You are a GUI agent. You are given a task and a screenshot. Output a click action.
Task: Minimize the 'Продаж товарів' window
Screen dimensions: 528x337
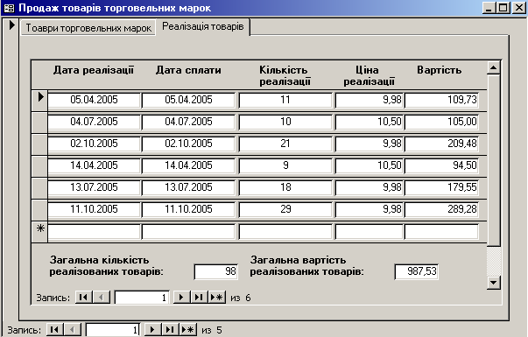489,7
